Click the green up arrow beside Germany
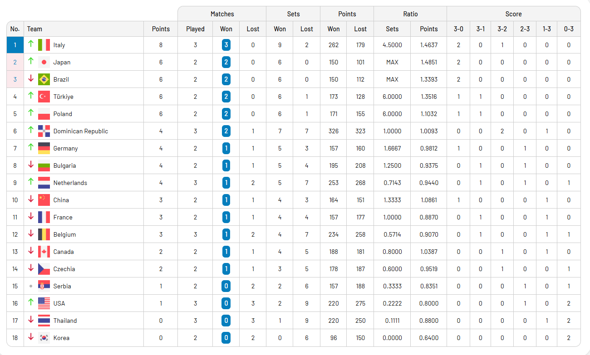 [x=31, y=148]
